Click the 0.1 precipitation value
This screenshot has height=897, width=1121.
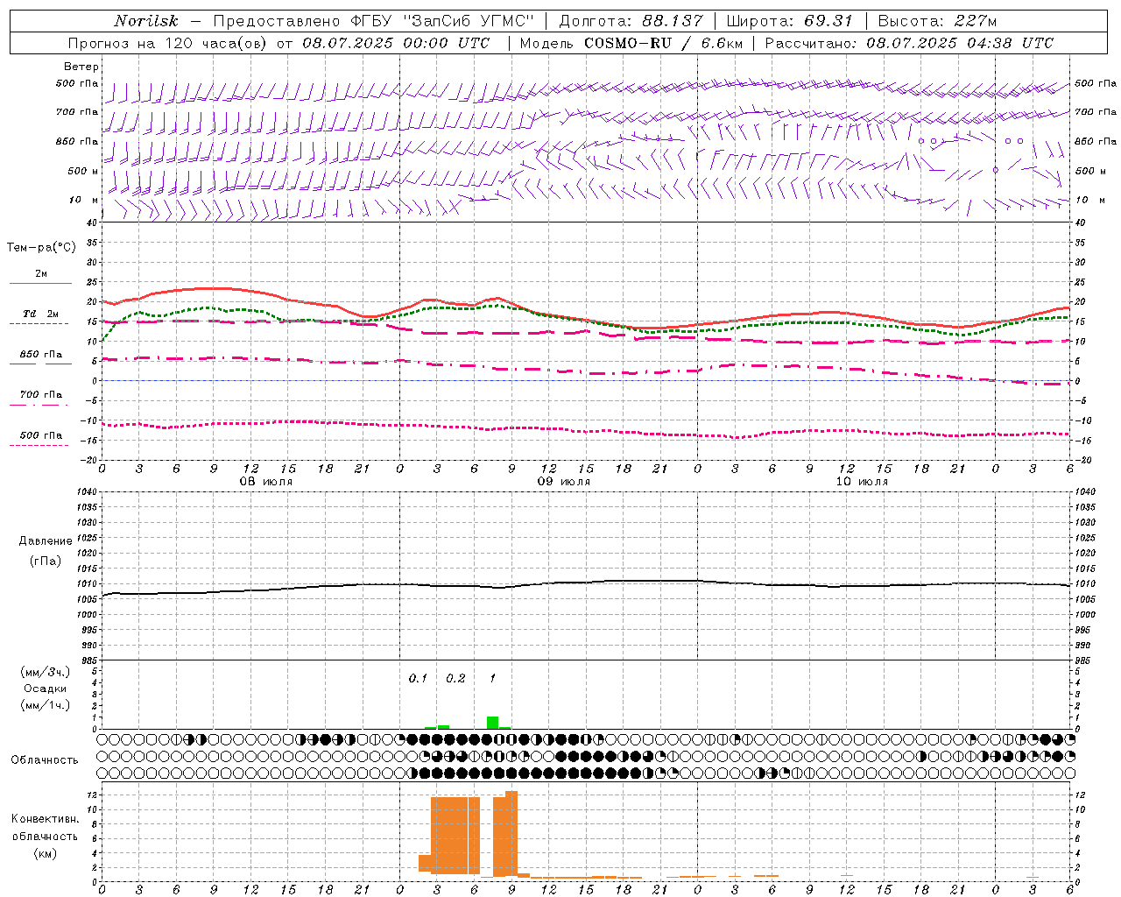[418, 679]
